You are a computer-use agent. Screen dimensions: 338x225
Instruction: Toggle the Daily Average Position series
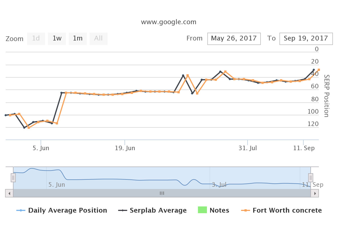click(68, 210)
